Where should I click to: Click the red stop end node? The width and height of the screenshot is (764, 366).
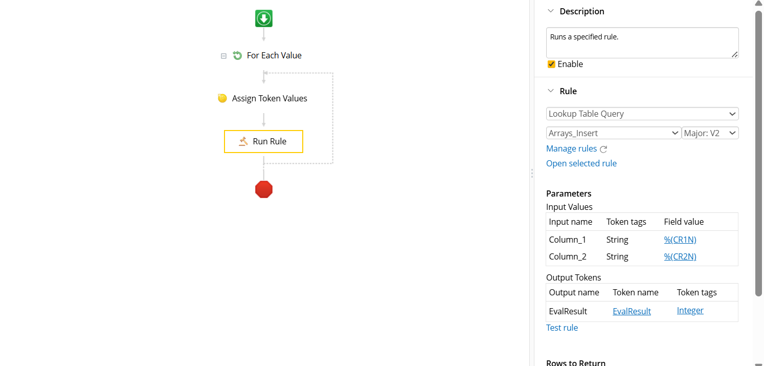[264, 189]
